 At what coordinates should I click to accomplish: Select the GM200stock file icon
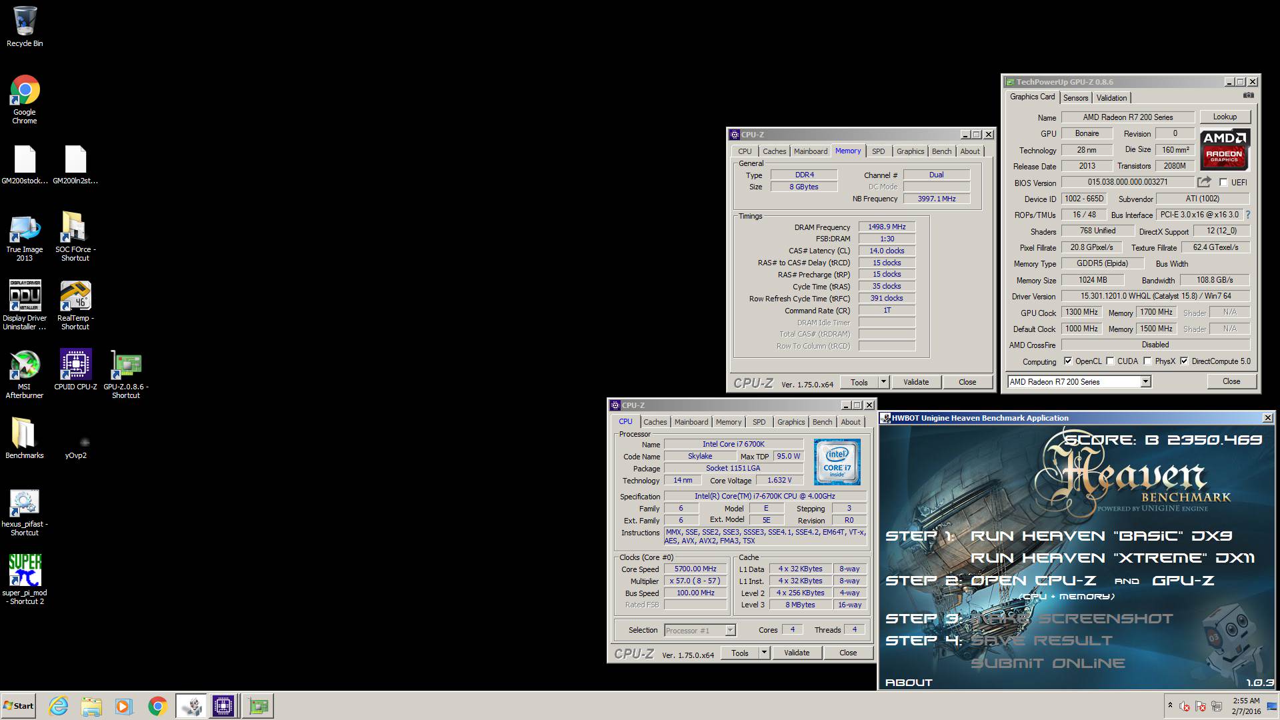point(25,165)
